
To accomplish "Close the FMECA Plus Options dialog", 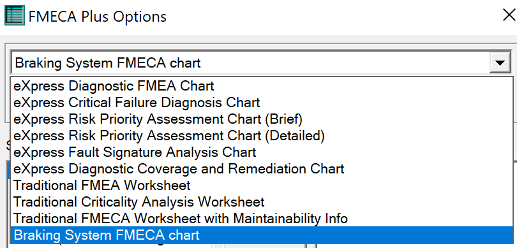I will tap(509, 15).
